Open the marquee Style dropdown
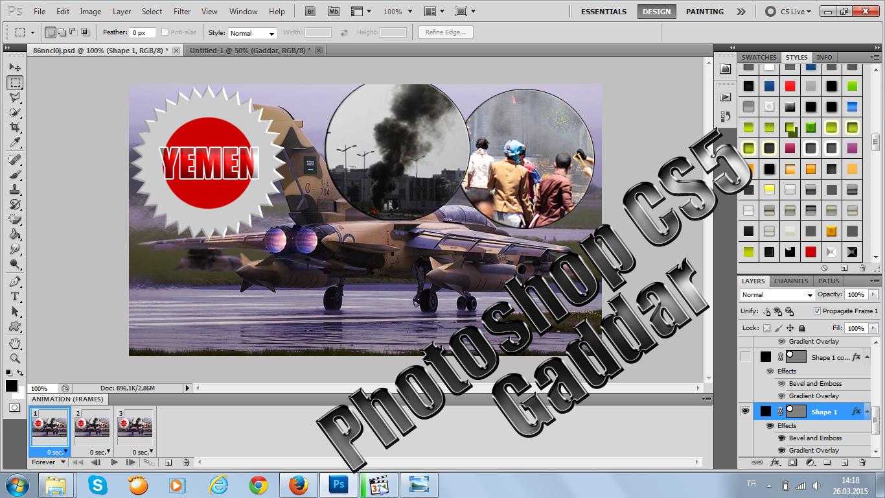This screenshot has width=885, height=498. click(253, 33)
